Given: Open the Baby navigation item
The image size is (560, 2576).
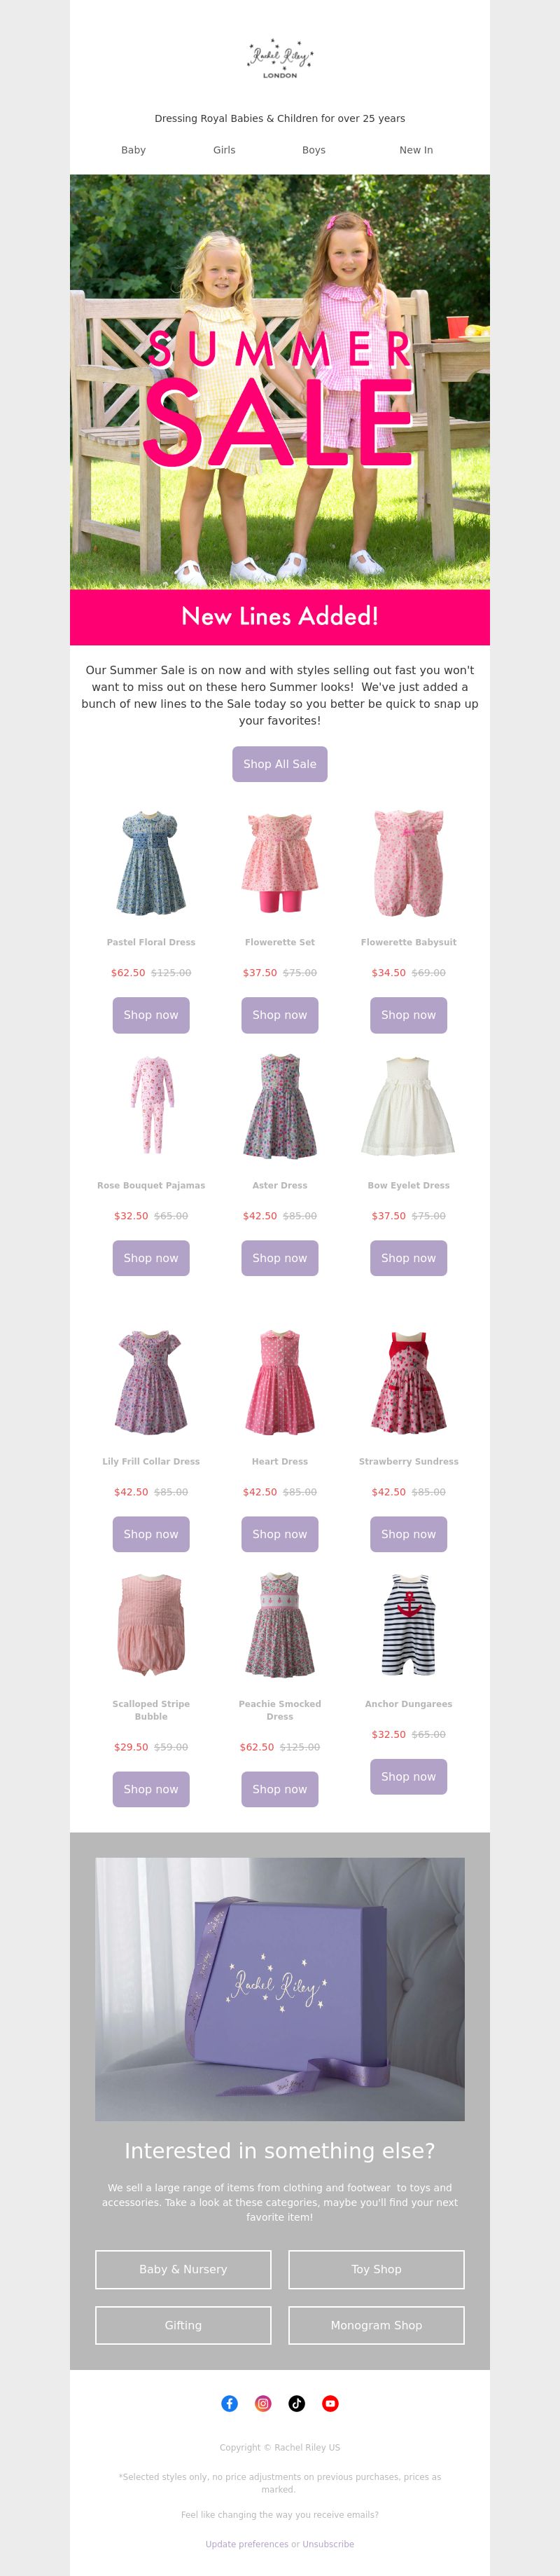Looking at the screenshot, I should pos(134,150).
